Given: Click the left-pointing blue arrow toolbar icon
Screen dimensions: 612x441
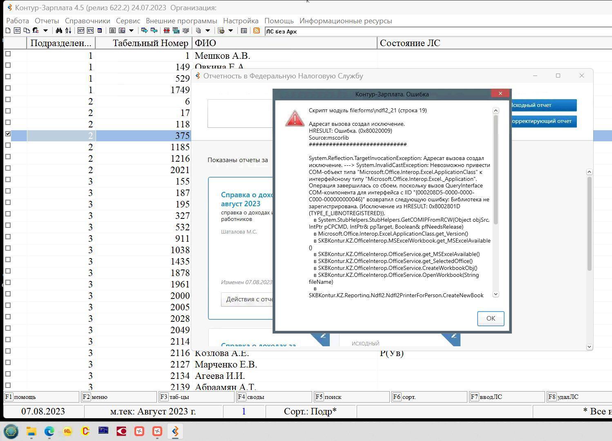Looking at the screenshot, I should tap(154, 31).
